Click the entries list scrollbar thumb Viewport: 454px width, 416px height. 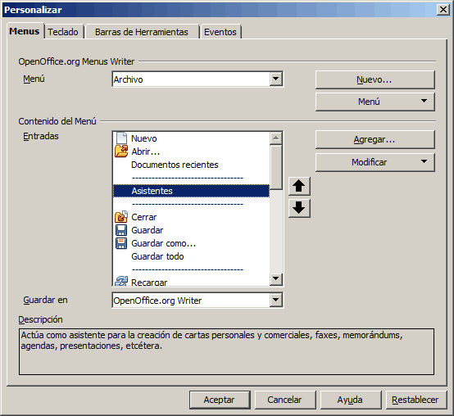(275, 168)
